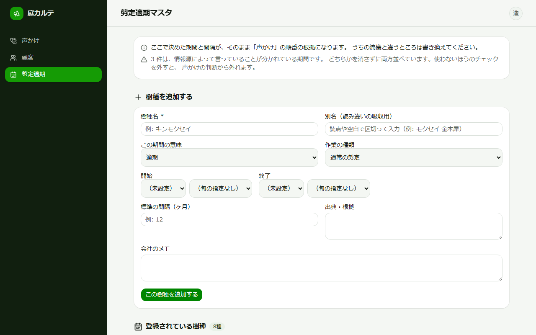Open the 開始 旬 dropdown
The height and width of the screenshot is (335, 536).
point(221,188)
